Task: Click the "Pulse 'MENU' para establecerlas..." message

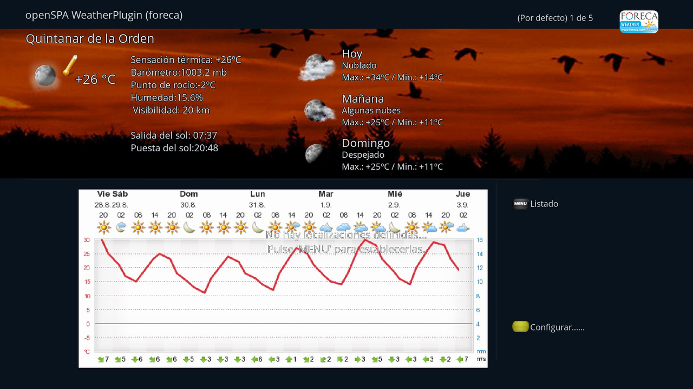Action: [346, 249]
